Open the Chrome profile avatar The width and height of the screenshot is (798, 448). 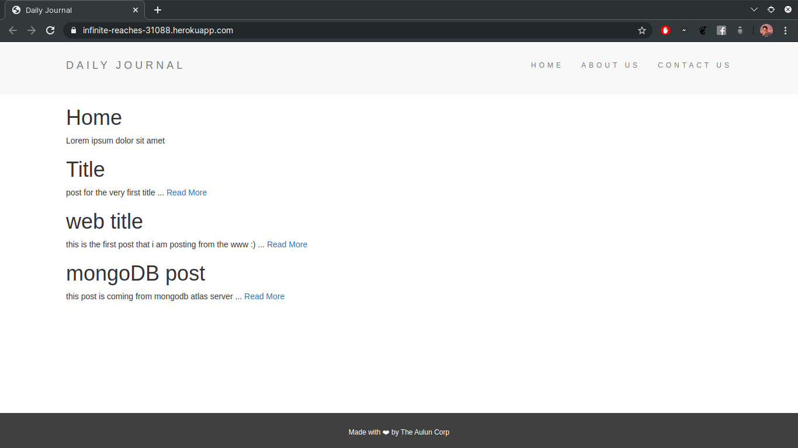point(766,30)
